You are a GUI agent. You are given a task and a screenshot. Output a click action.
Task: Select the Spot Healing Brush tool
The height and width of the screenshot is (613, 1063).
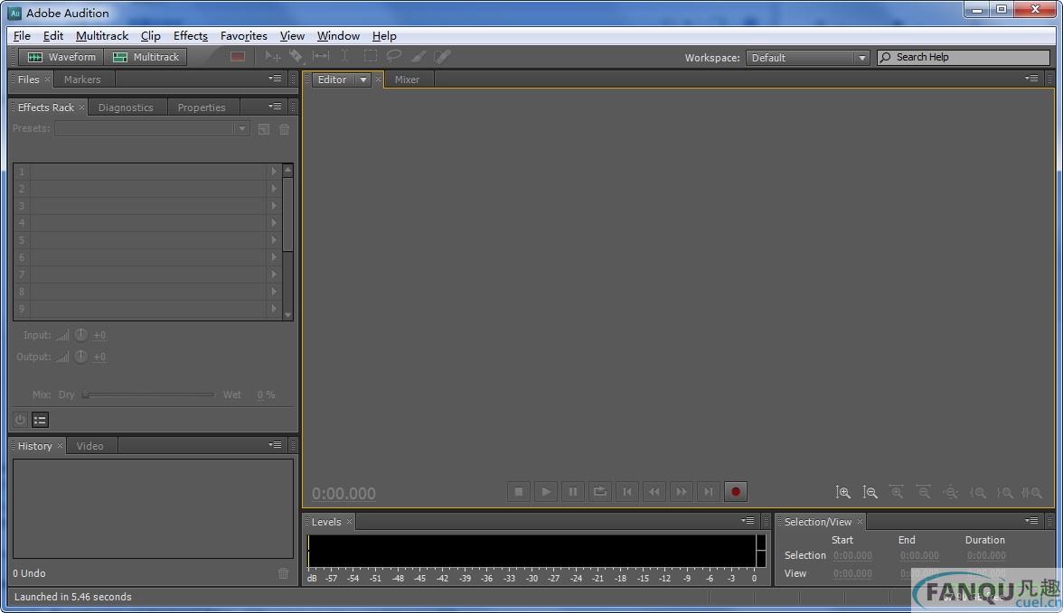click(443, 57)
